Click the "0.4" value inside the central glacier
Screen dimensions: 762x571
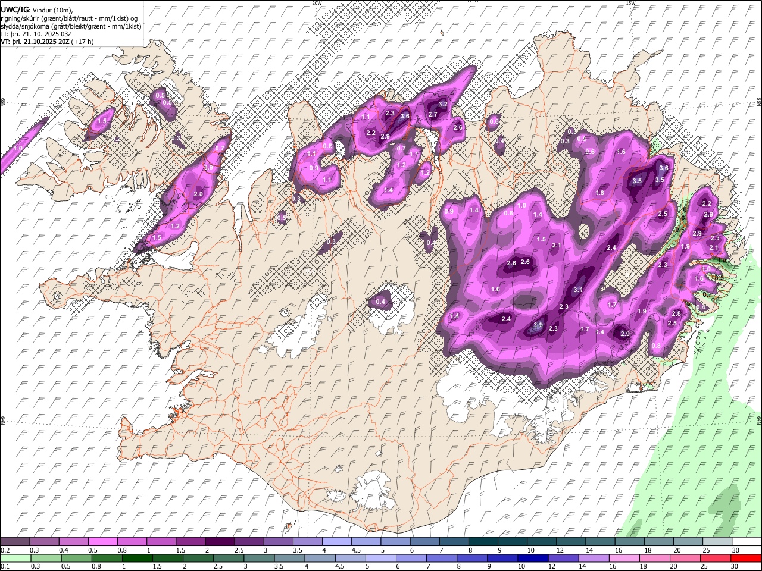click(x=381, y=302)
